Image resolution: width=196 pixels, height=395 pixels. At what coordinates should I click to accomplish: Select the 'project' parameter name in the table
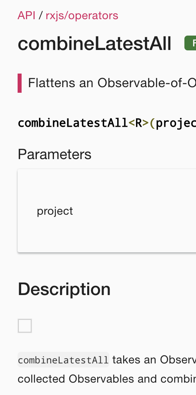click(55, 211)
